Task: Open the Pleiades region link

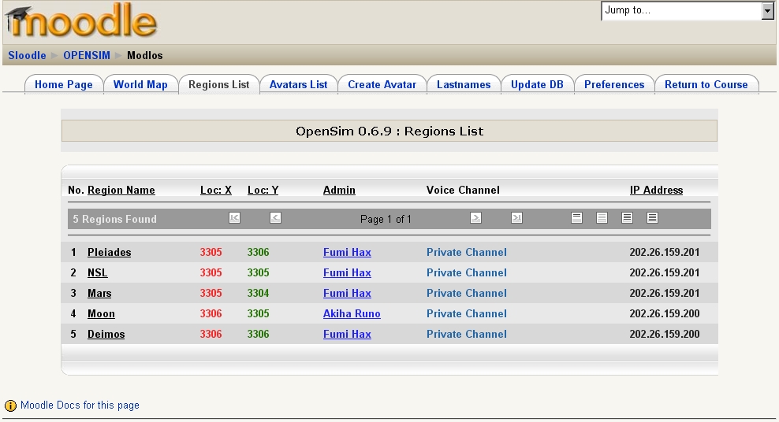Action: pos(109,252)
